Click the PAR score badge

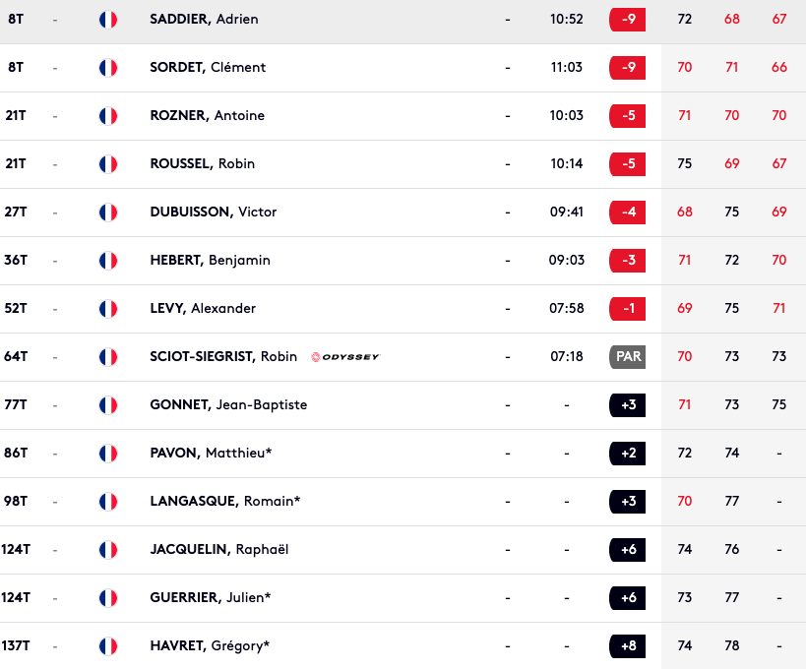pos(627,356)
